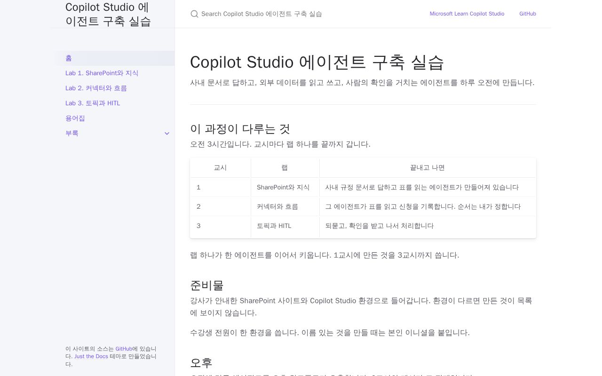Open the 용어집 page

click(x=113, y=118)
